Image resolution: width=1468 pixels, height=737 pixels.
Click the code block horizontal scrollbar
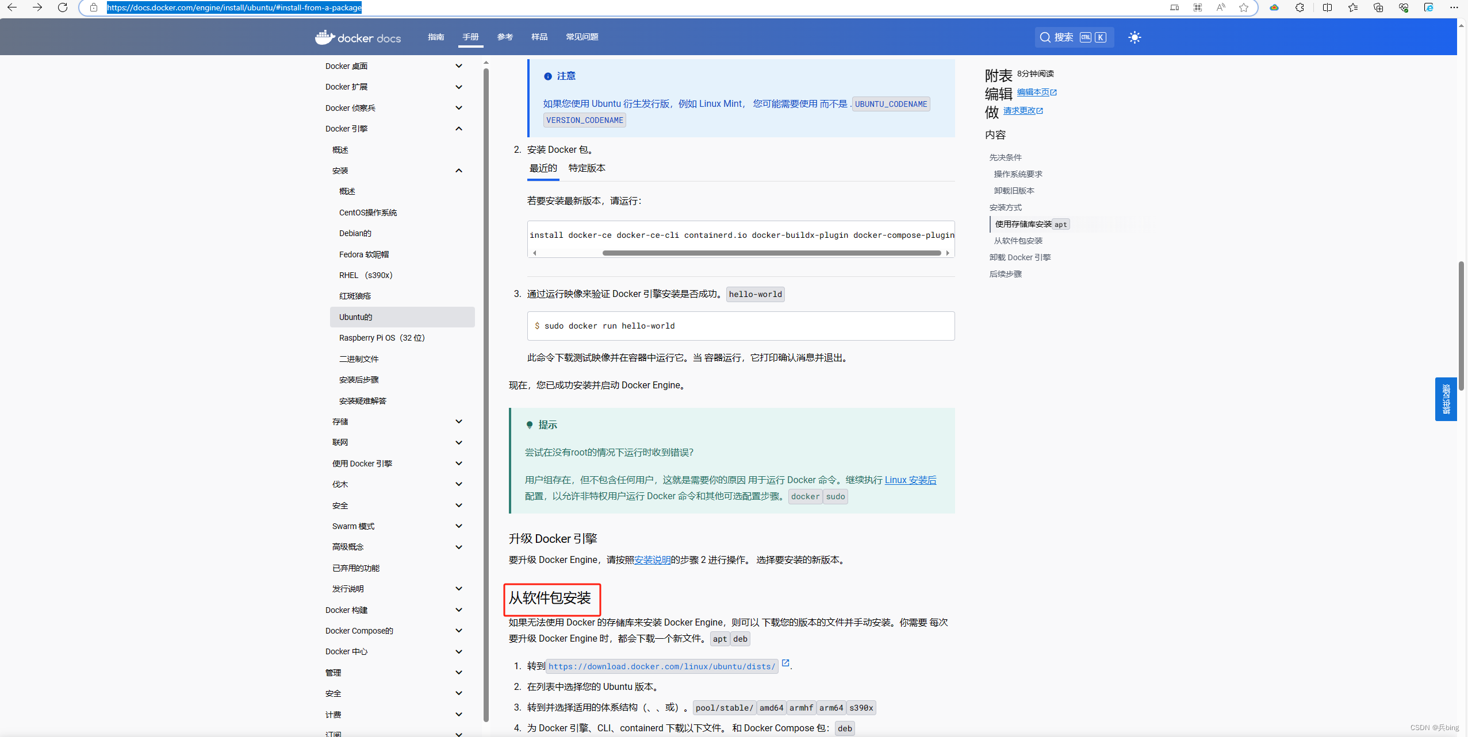[771, 253]
